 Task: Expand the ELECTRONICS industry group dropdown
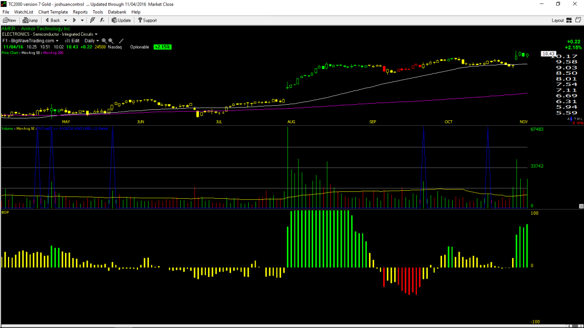(96, 35)
